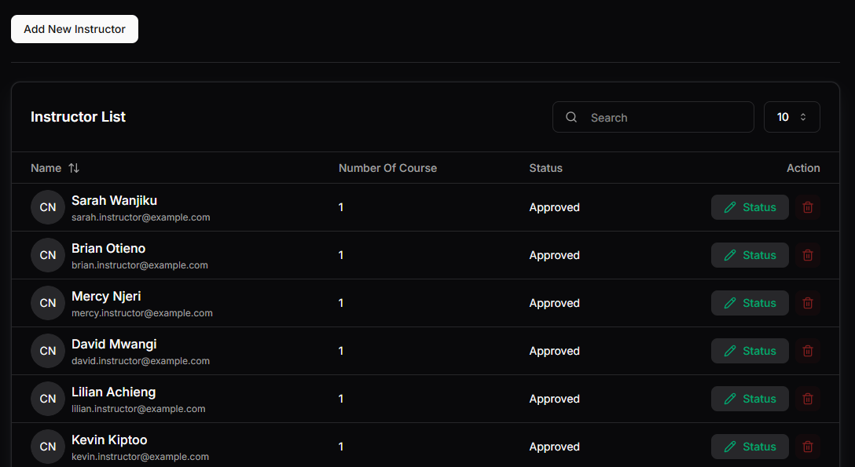The height and width of the screenshot is (467, 855).
Task: Click trash icon for Brian Otieno
Action: click(x=807, y=255)
